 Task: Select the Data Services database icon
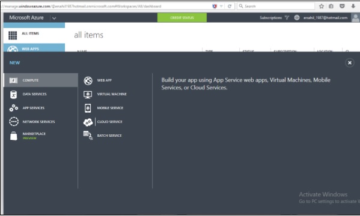point(13,94)
